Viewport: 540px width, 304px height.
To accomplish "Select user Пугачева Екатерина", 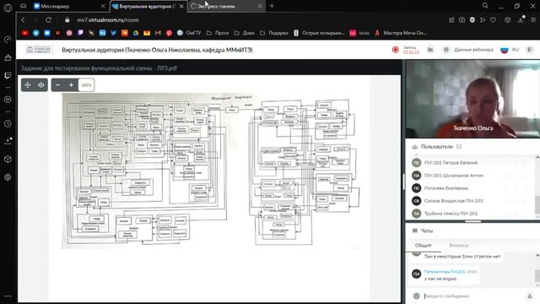I will coord(446,188).
